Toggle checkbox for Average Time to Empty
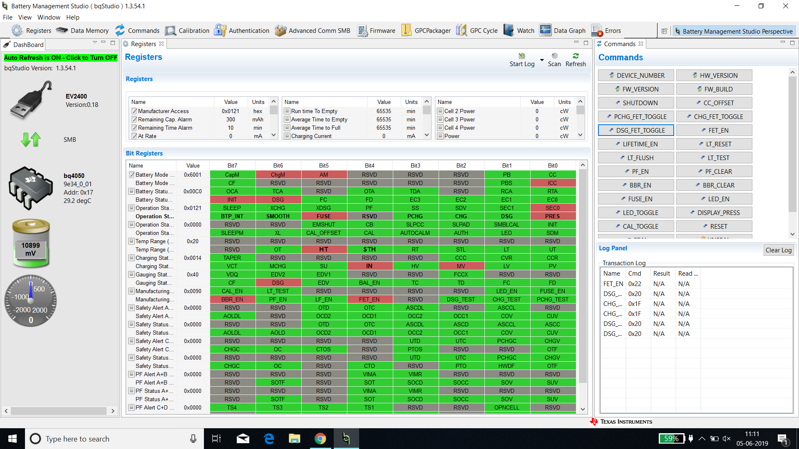The height and width of the screenshot is (449, 799). tap(287, 119)
